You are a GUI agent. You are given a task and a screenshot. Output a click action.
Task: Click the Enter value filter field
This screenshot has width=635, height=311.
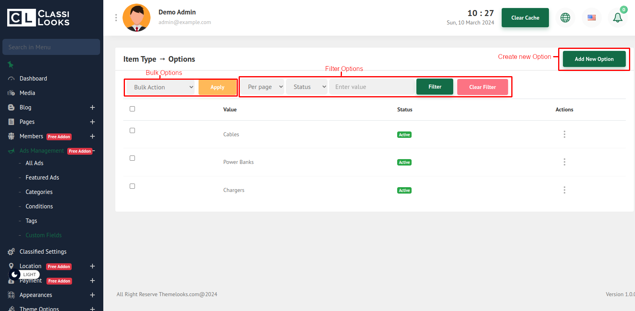(x=372, y=87)
